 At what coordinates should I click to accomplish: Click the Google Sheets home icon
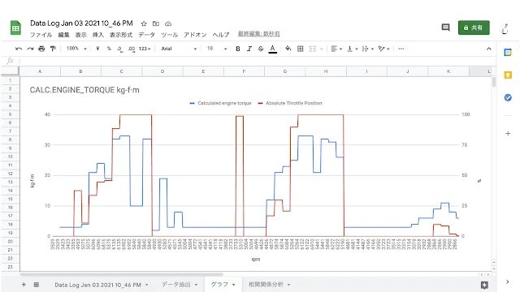click(15, 28)
